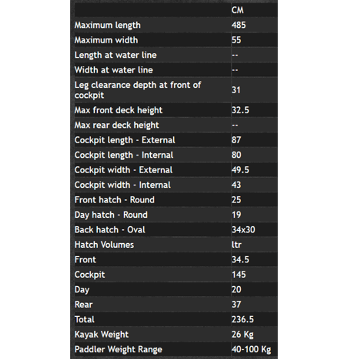Screen dimensions: 359x359
Task: Click the Max rear deck height label
Action: pyautogui.click(x=117, y=125)
